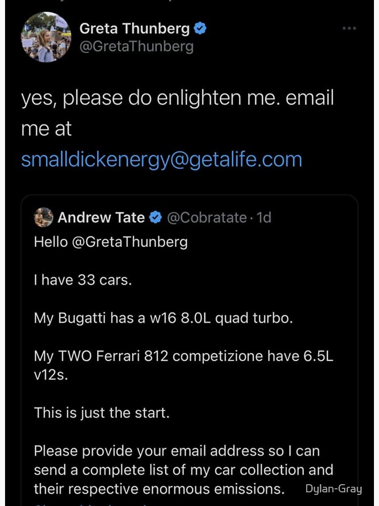Screen dimensions: 379x506
Task: Open the smalldickenergy@getalife.com email link
Action: 162,159
